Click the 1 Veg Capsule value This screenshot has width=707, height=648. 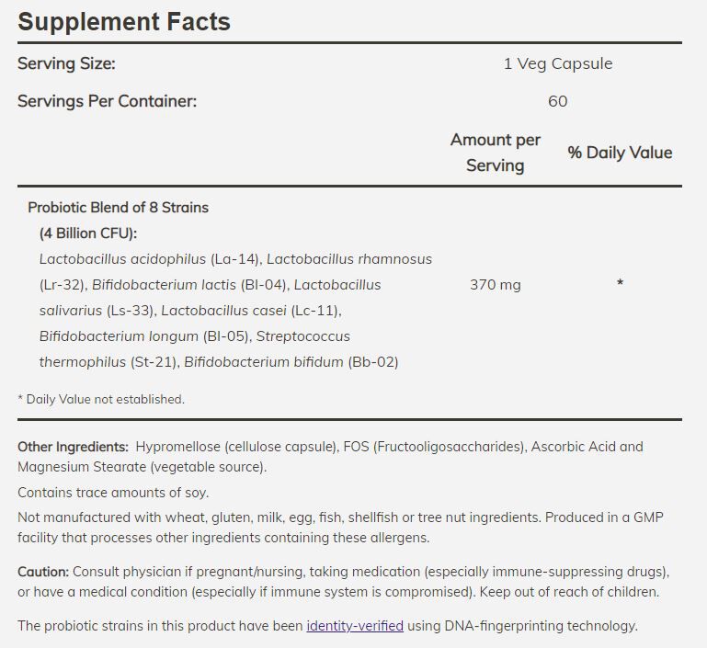pyautogui.click(x=558, y=63)
